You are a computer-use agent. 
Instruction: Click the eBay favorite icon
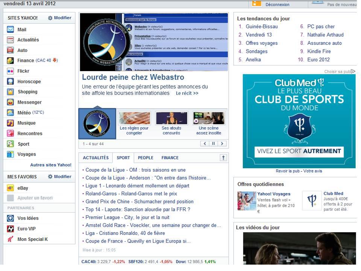coord(11,188)
